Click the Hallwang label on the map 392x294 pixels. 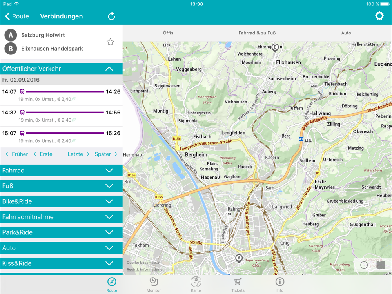click(320, 114)
